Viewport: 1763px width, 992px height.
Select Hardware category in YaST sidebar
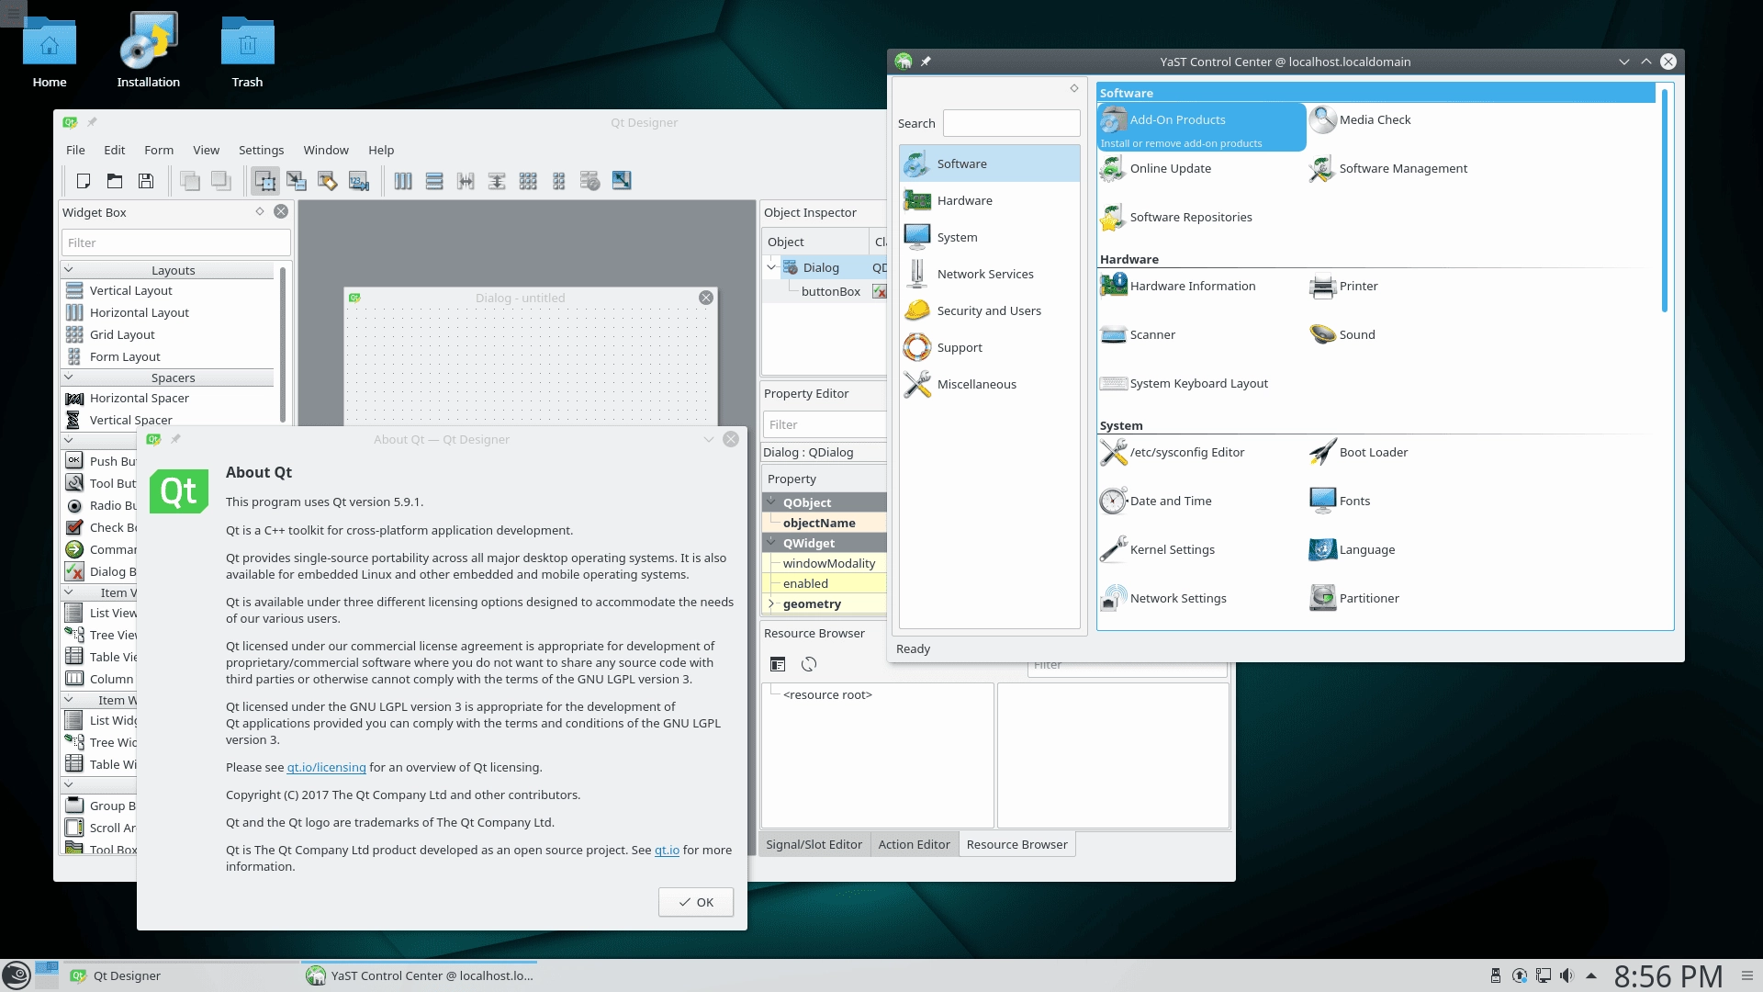[989, 200]
